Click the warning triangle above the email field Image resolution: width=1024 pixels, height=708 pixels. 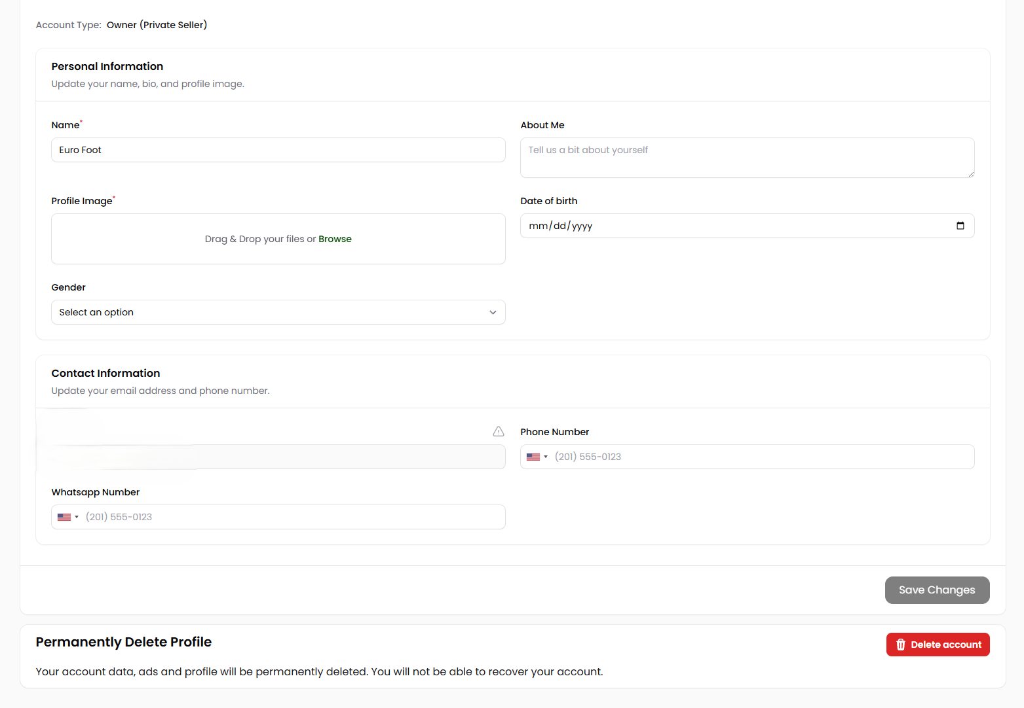(499, 431)
